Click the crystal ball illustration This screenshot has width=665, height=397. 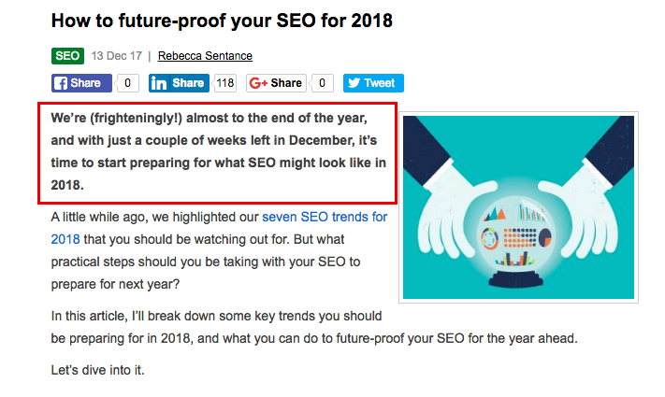pyautogui.click(x=518, y=208)
